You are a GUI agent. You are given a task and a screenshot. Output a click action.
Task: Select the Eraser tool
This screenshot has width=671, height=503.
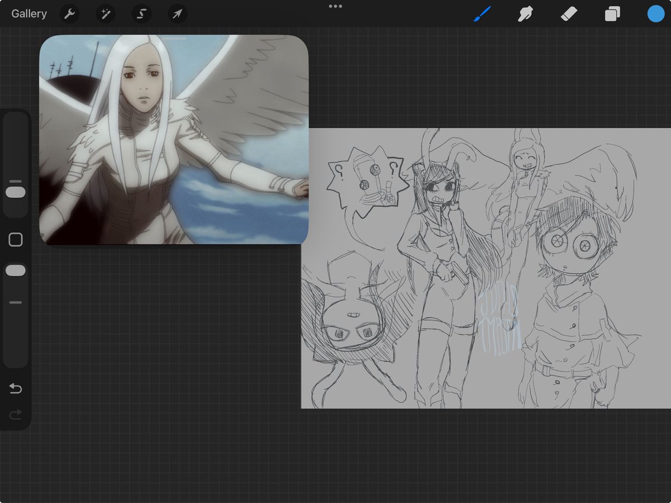pyautogui.click(x=569, y=14)
